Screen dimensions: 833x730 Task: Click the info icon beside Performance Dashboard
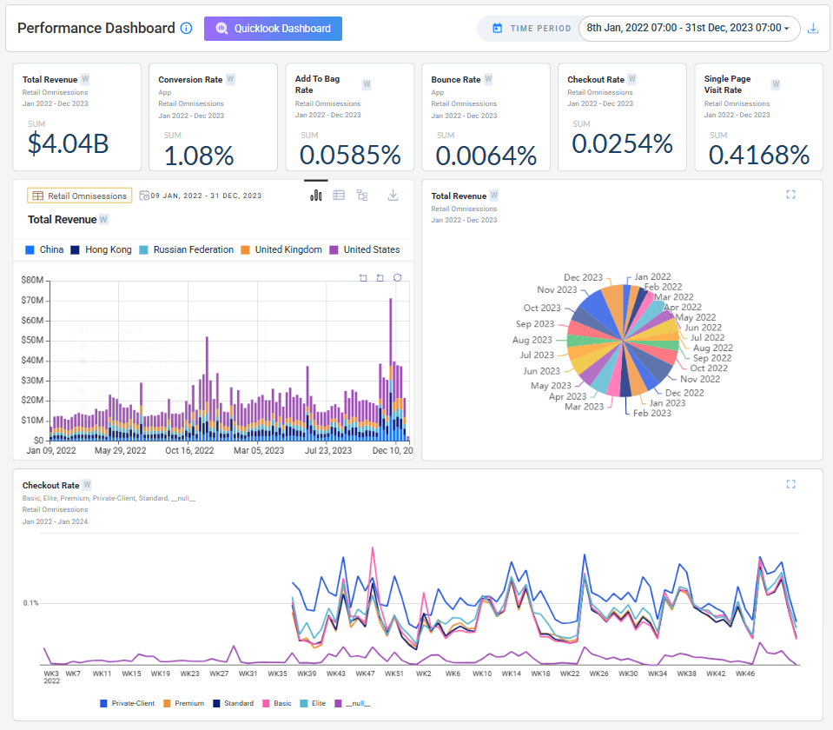coord(186,28)
